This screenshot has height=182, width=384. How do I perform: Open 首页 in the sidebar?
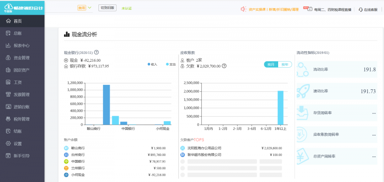[22, 21]
